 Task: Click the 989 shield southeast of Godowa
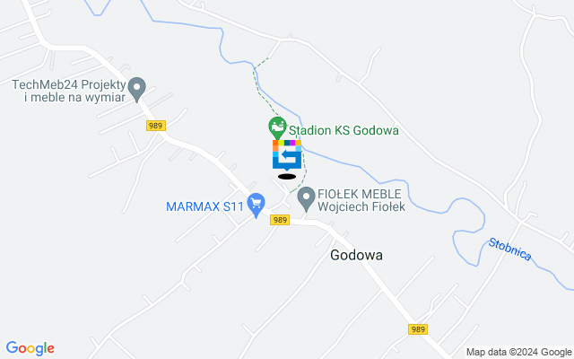418,329
